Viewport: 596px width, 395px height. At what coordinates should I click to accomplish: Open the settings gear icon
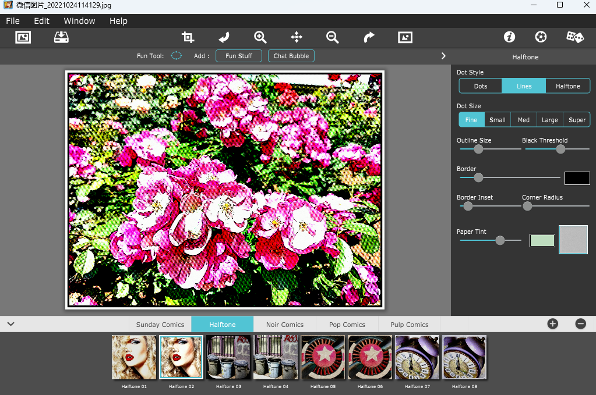coord(541,37)
